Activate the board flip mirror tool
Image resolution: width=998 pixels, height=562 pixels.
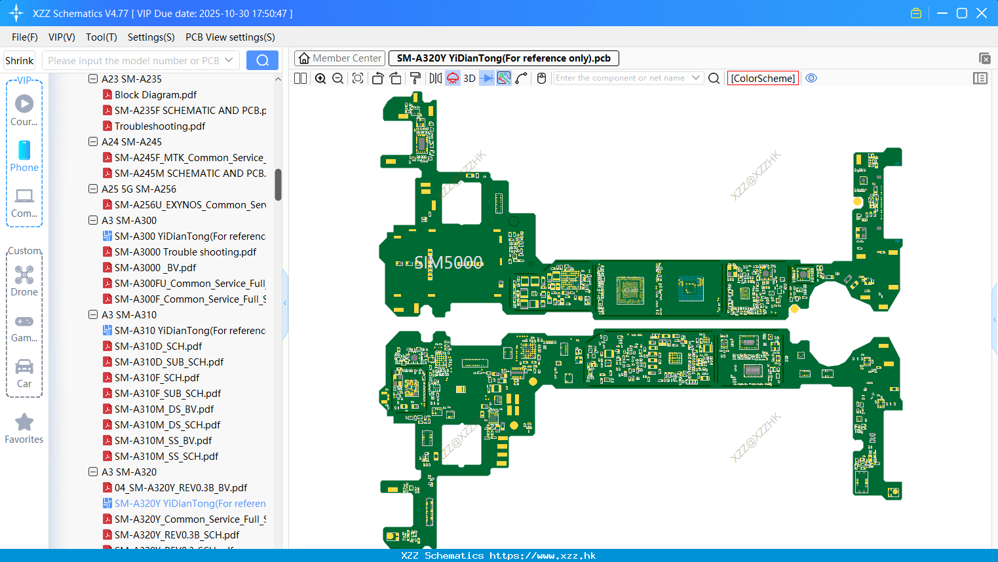coord(435,78)
